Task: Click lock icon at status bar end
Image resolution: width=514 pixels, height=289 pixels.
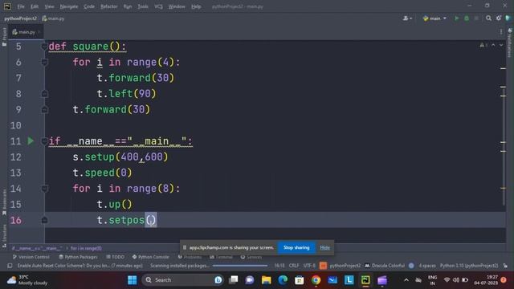Action: 505,266
